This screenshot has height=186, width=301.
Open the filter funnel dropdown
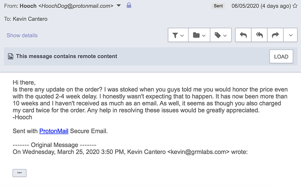(178, 35)
